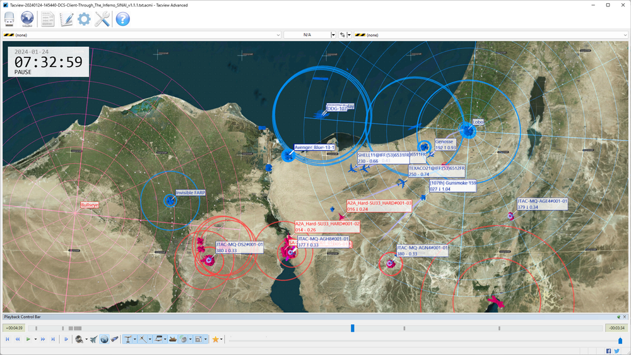Click the gold star bookmark icon
The image size is (631, 355).
(x=215, y=340)
